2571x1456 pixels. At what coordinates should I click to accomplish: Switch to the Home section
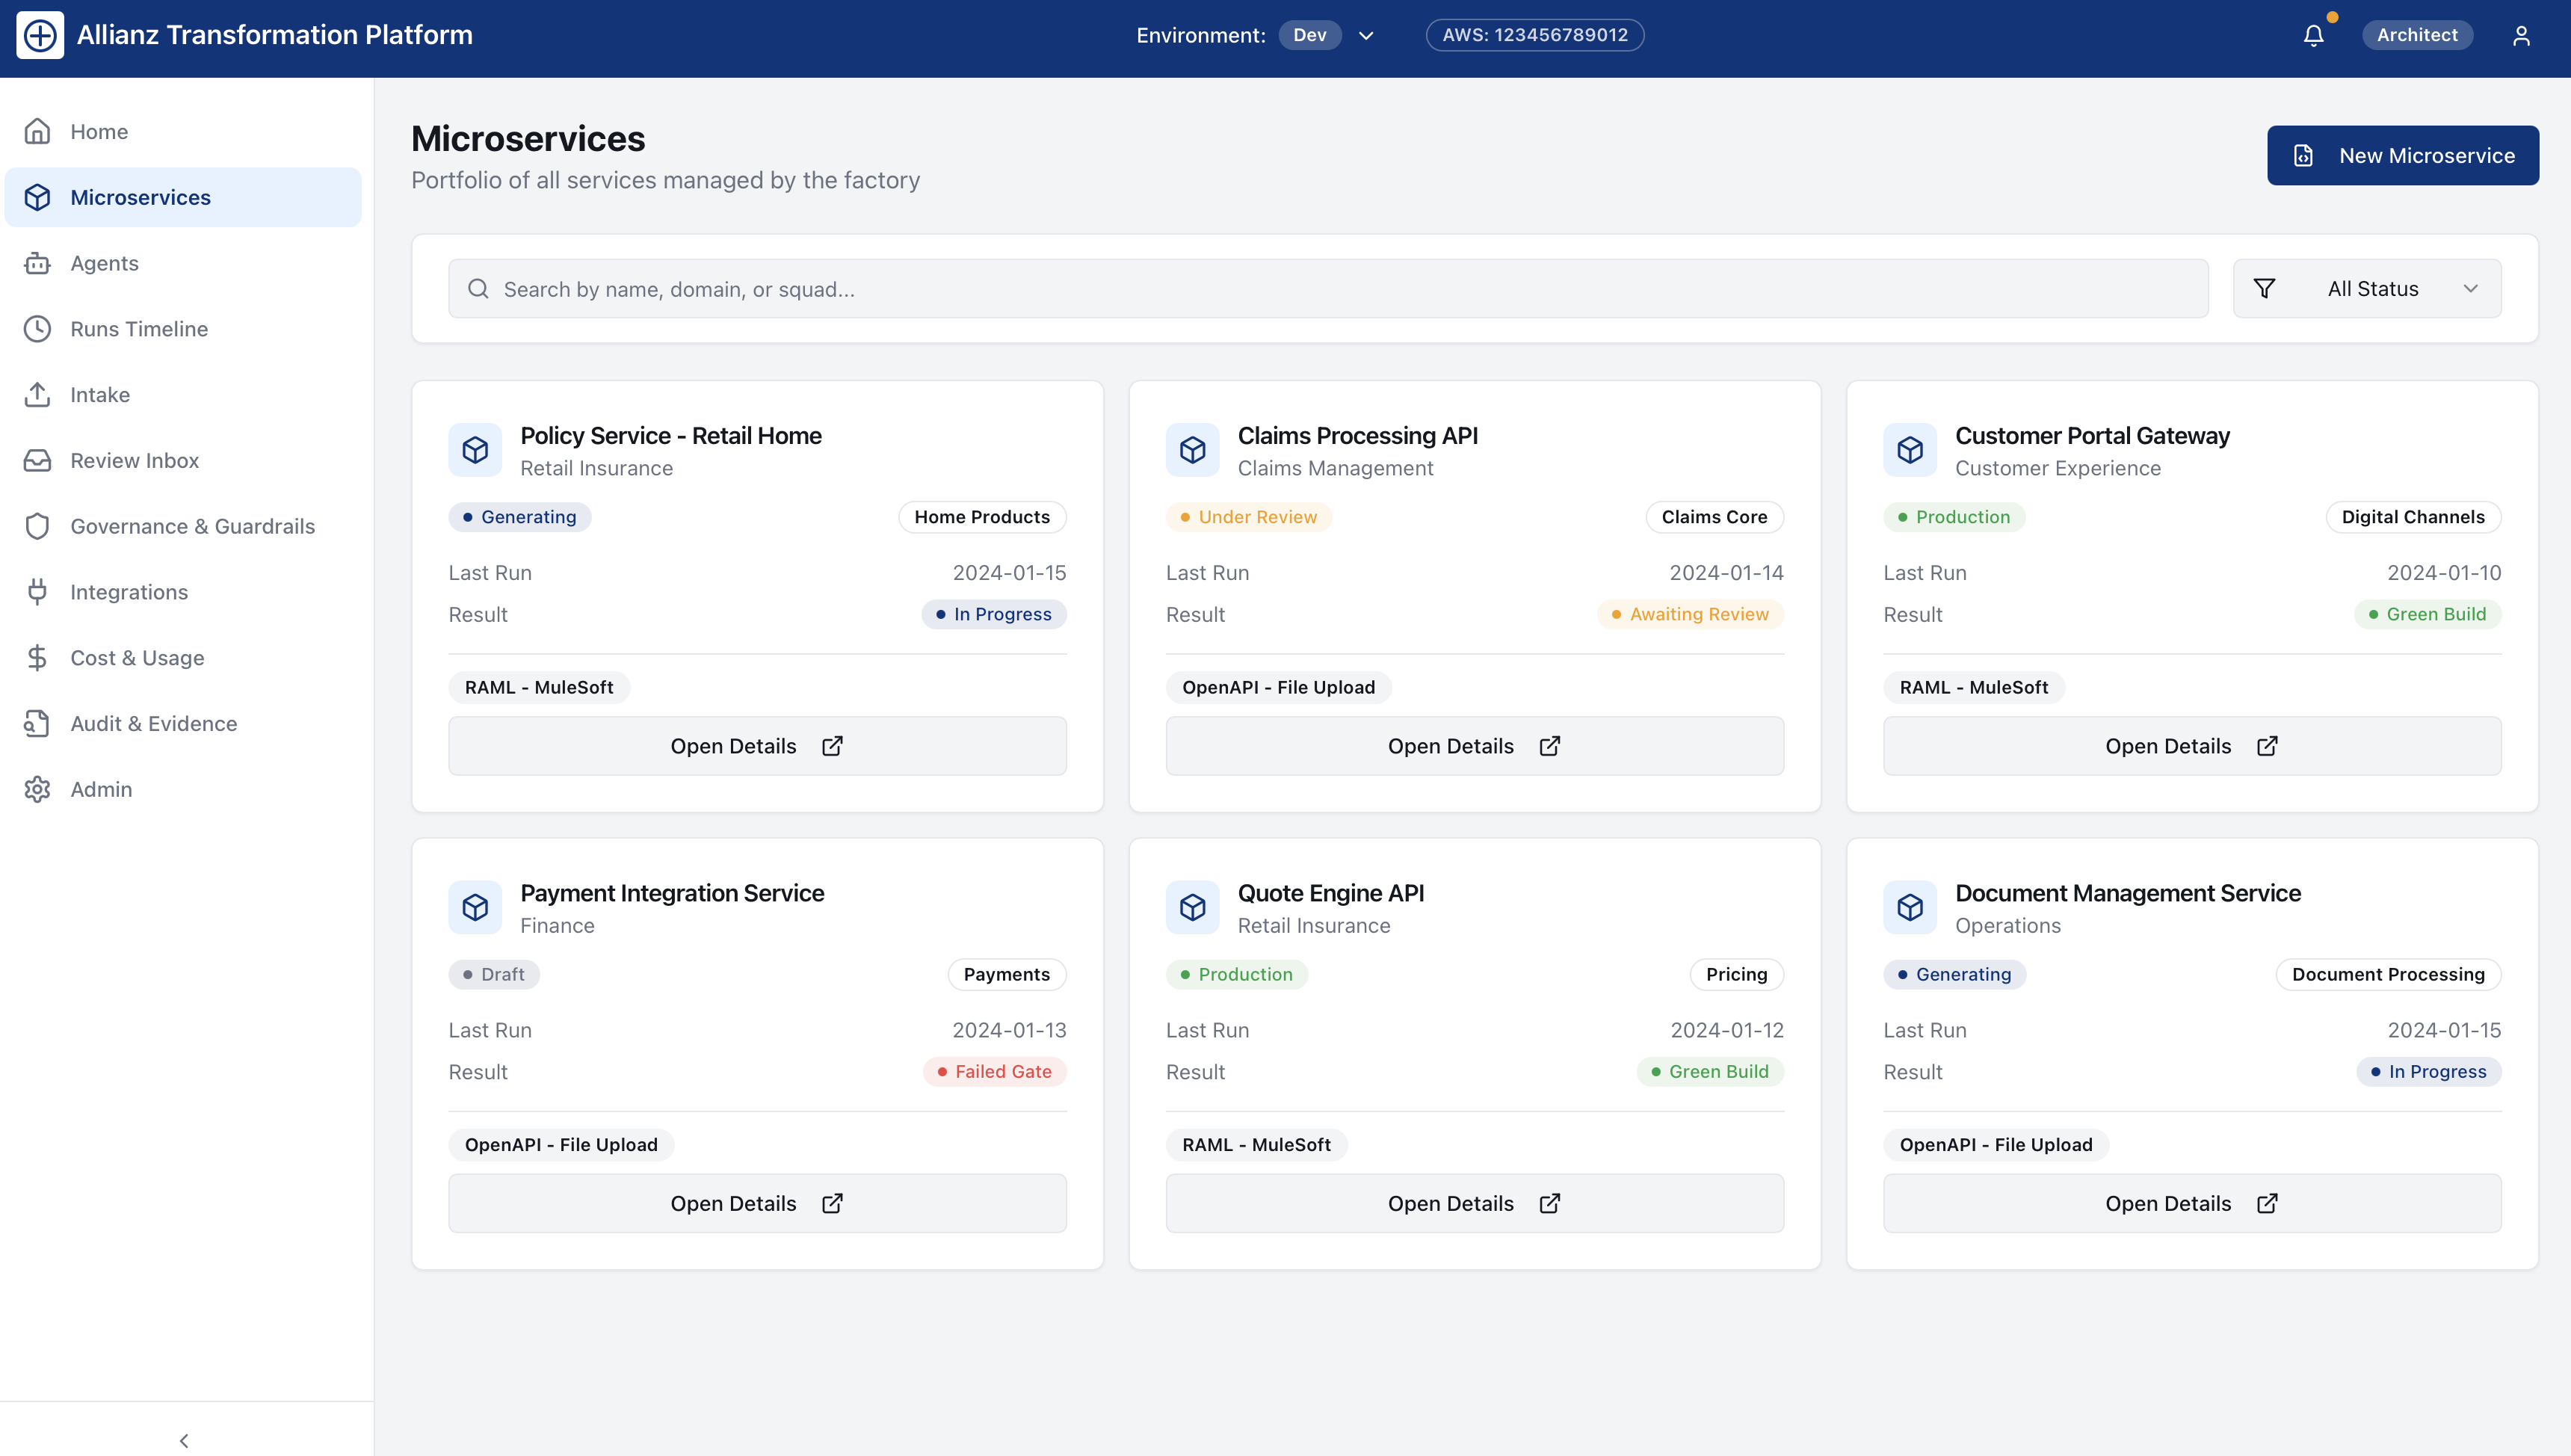[99, 131]
